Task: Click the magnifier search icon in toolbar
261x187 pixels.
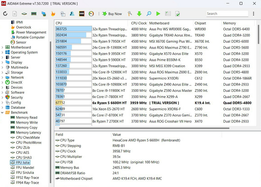Action: tap(148, 14)
